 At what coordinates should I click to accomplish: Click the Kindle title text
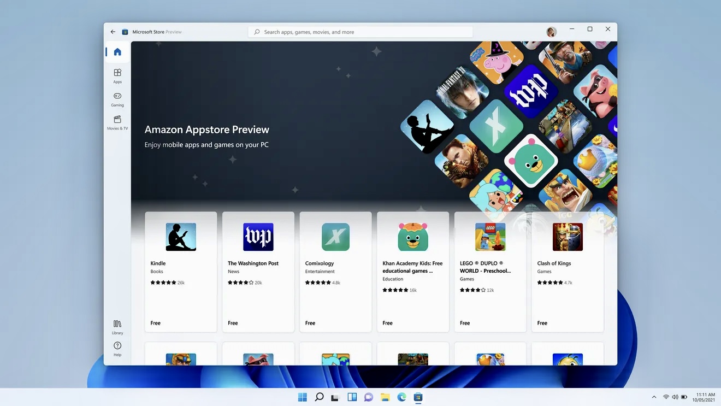tap(158, 263)
